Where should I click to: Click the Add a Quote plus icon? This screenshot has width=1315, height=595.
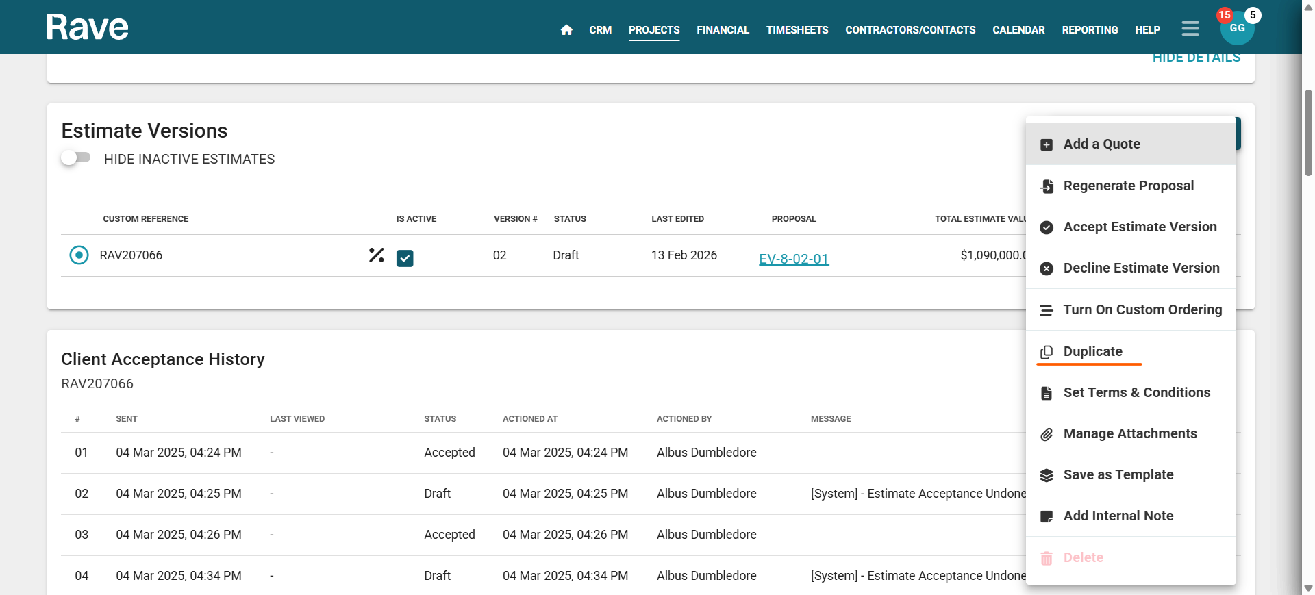click(1047, 144)
